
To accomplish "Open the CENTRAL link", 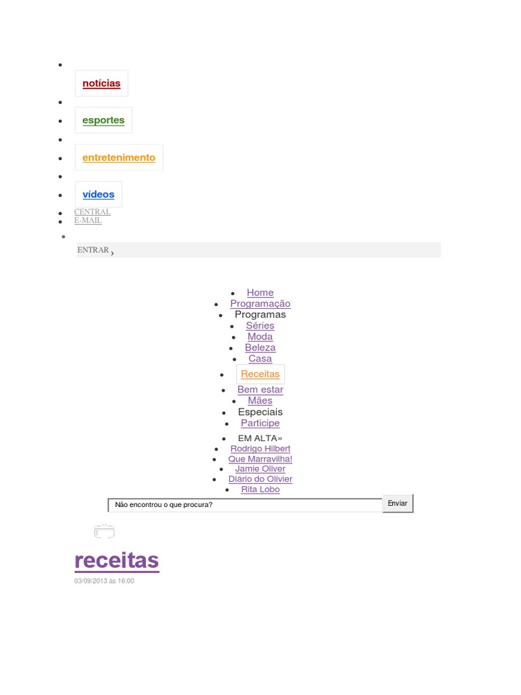I will (92, 212).
